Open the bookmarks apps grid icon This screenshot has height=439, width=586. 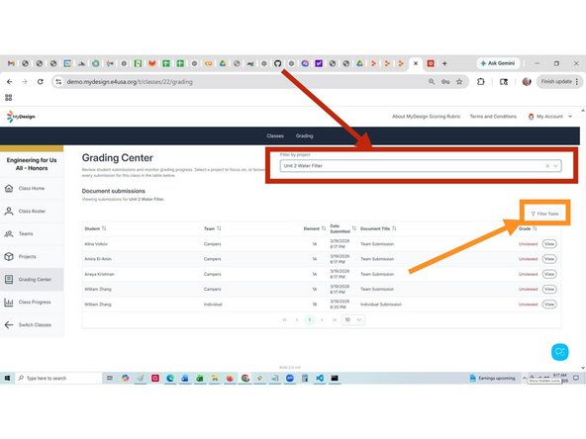click(9, 98)
